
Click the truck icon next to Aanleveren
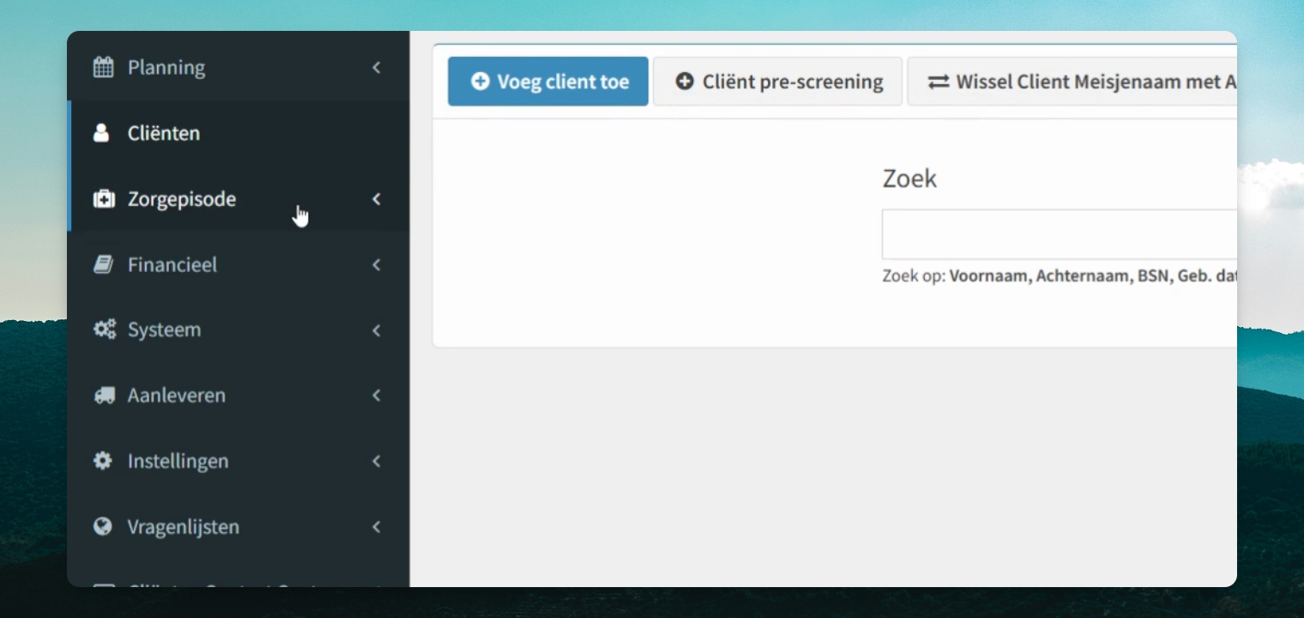[x=104, y=396]
